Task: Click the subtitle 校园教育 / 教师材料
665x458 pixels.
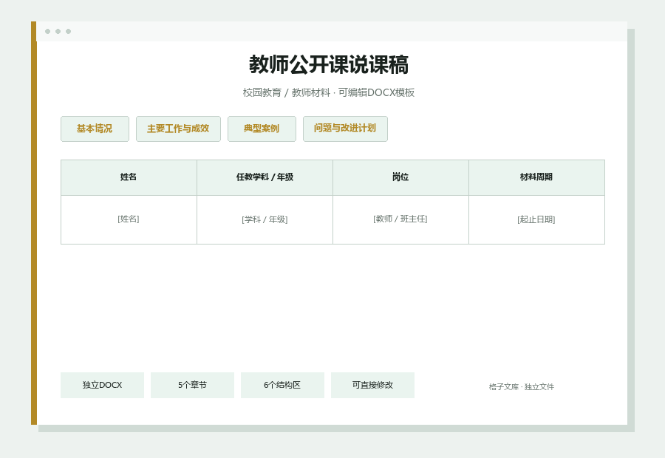Action: [x=286, y=92]
